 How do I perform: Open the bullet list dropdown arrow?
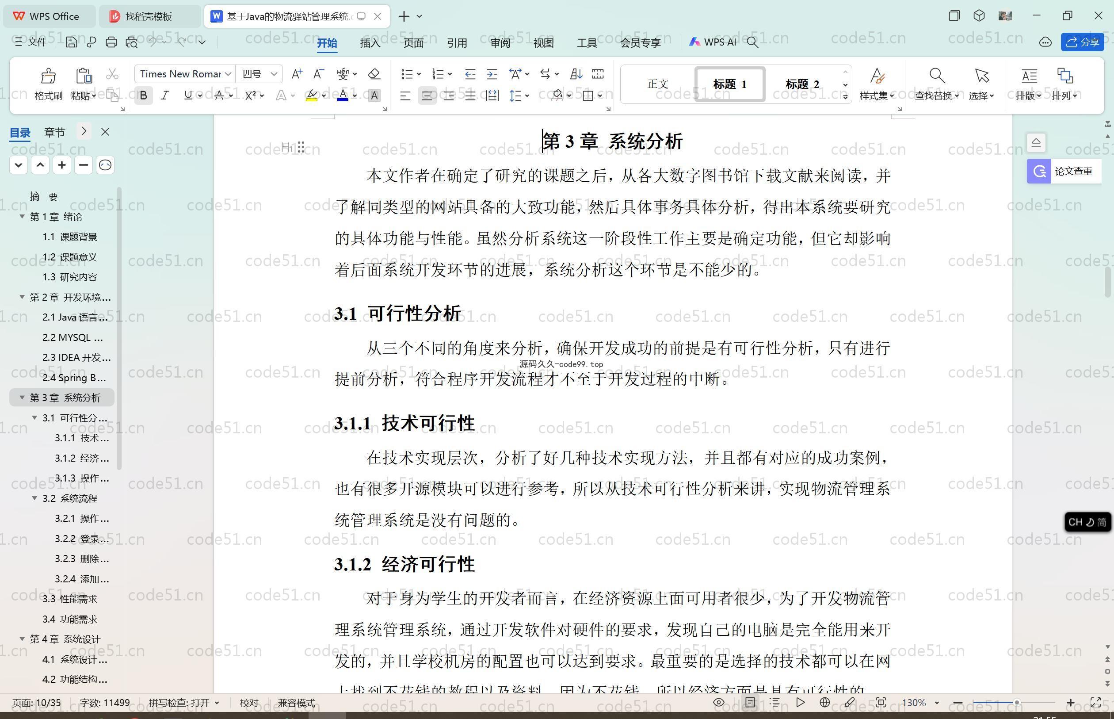pos(419,74)
